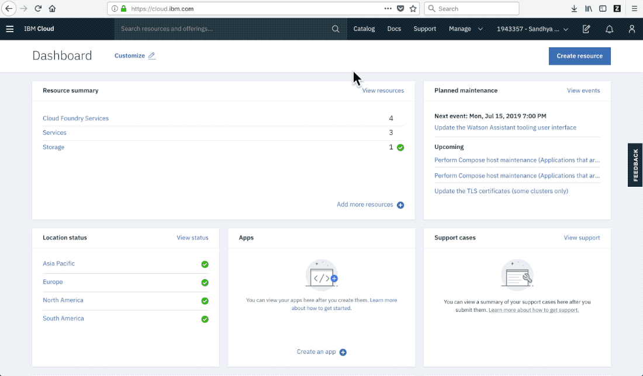Click the Pocket save icon
Screen dimensions: 643x376
tap(400, 9)
